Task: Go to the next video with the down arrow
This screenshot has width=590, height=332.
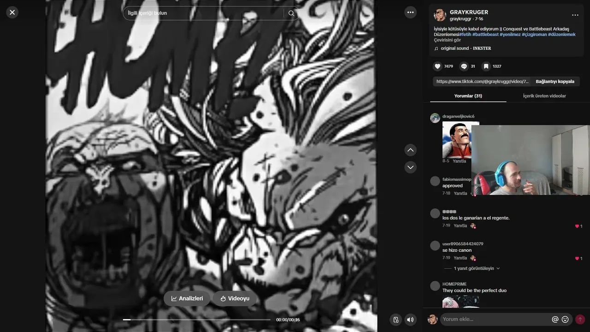Action: (x=410, y=167)
